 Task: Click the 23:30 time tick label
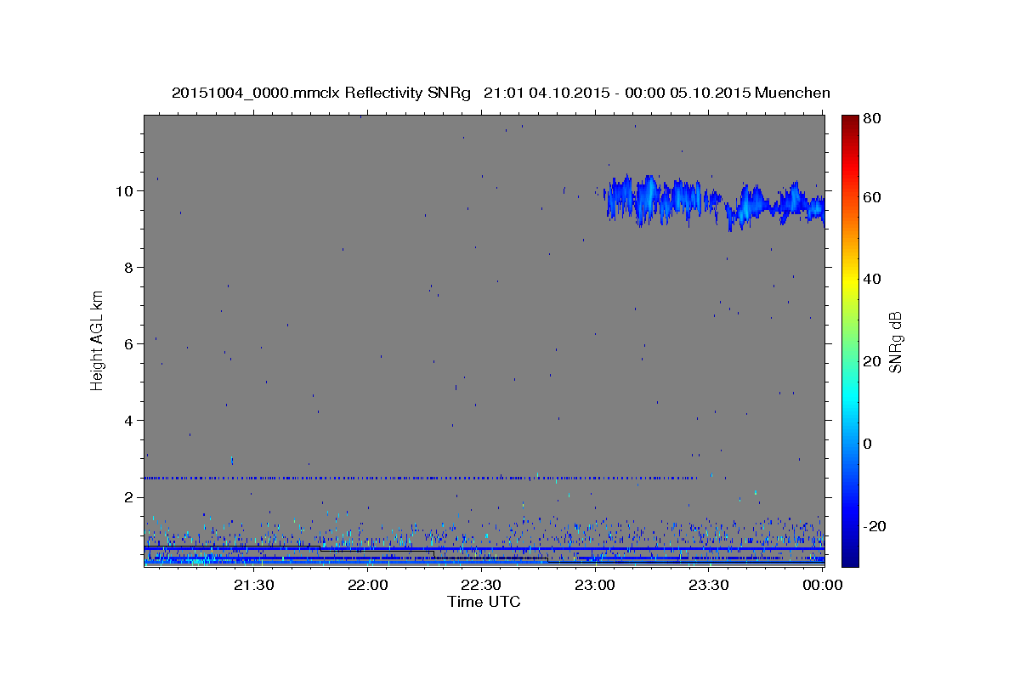point(709,585)
